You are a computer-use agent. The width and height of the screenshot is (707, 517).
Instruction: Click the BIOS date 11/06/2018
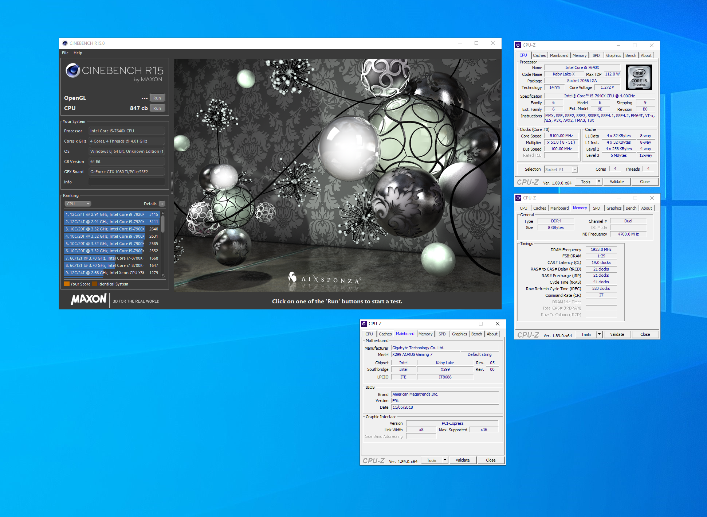(x=445, y=407)
